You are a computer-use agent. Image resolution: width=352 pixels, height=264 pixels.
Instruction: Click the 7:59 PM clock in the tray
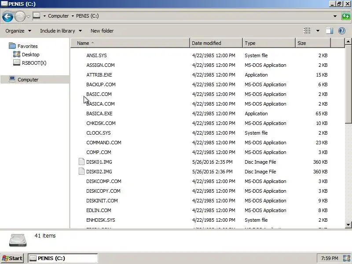(x=329, y=258)
